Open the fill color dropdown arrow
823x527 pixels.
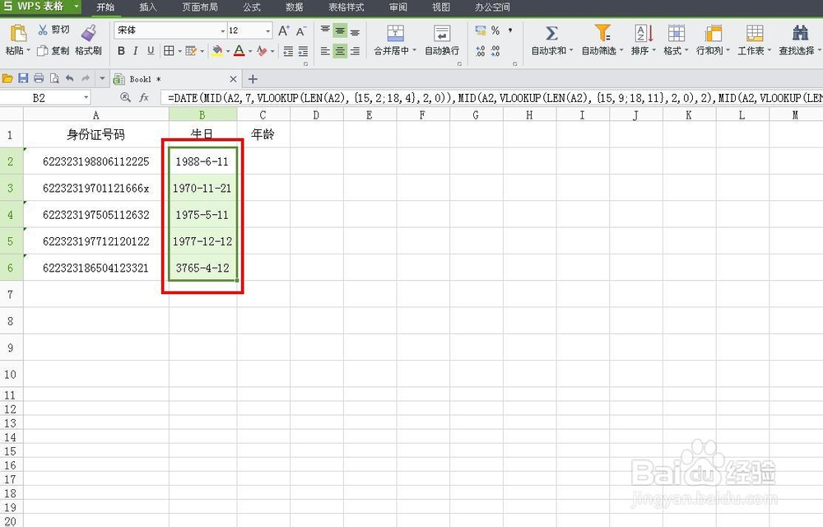tap(228, 51)
